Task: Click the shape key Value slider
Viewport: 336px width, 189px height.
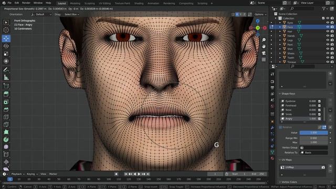Action: (314, 133)
